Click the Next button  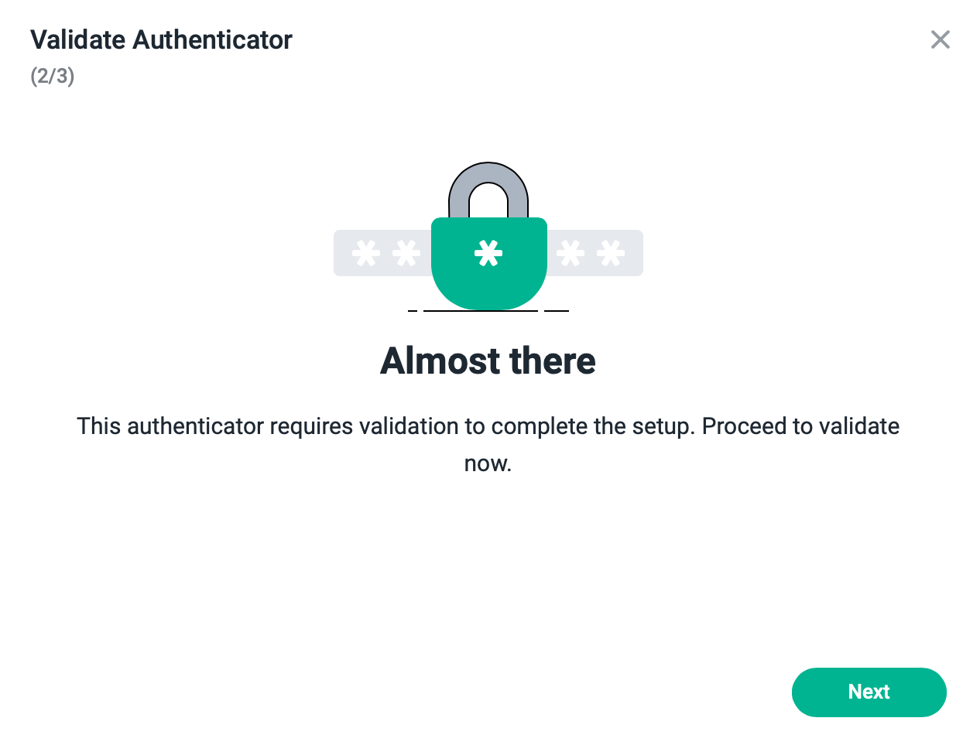pos(869,692)
